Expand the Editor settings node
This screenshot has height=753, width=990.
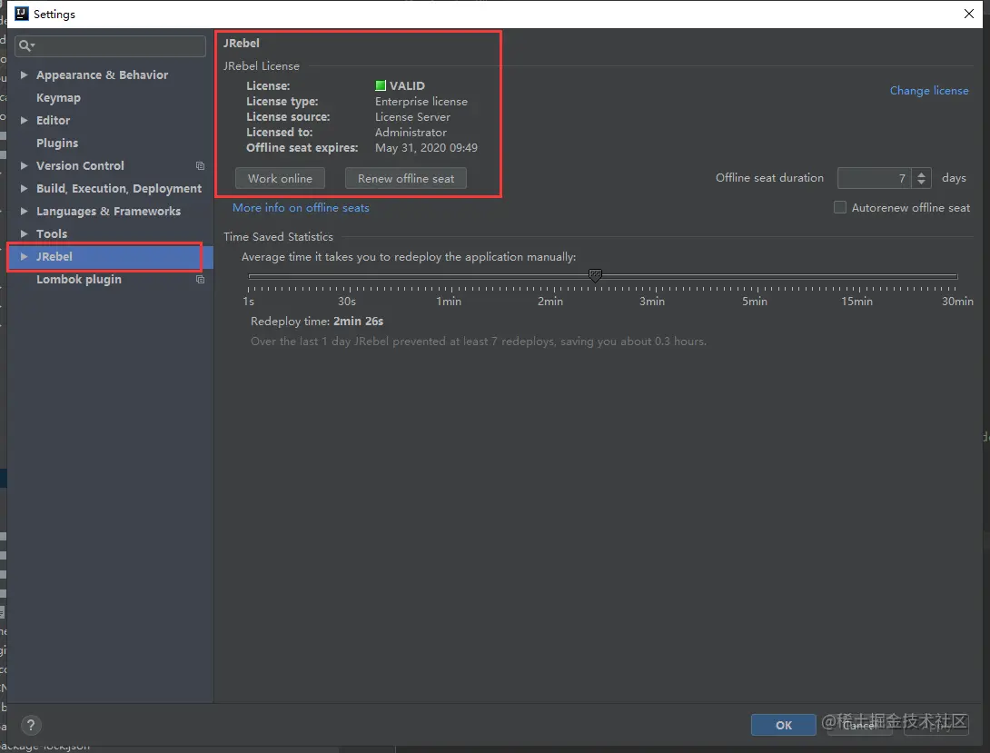(24, 120)
